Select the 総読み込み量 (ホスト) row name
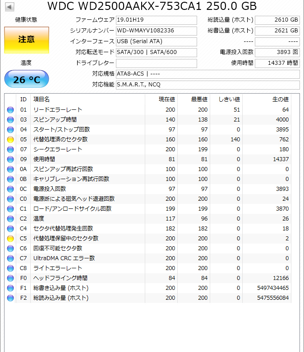 coord(61,298)
